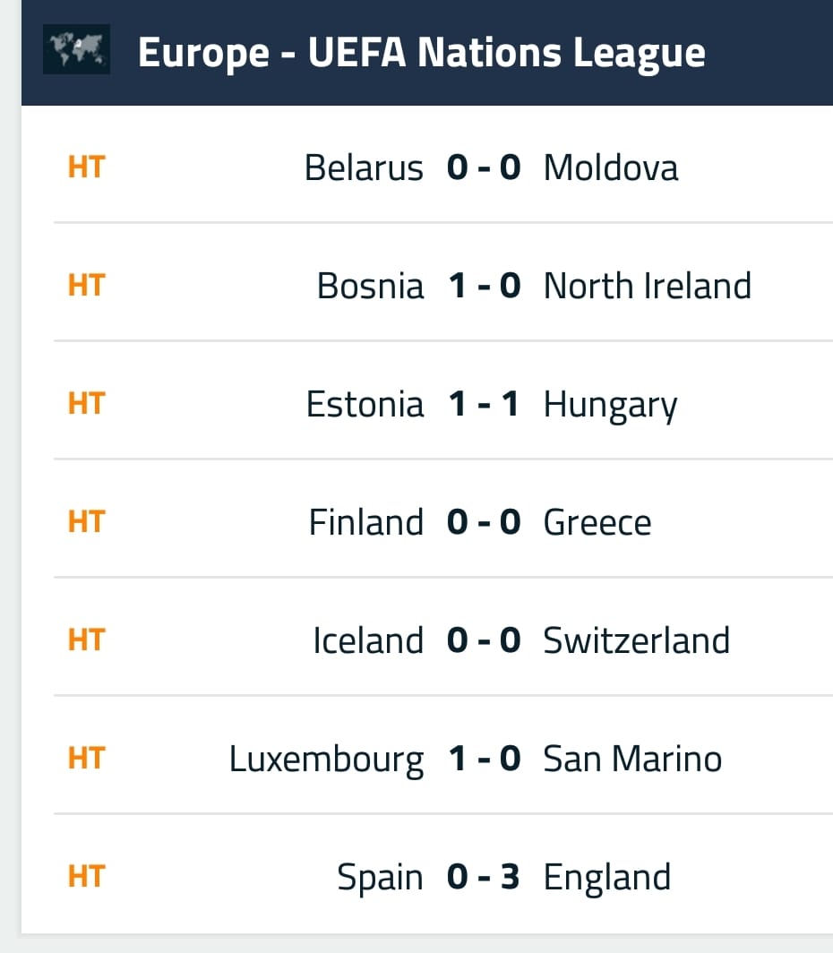Select the Moldova team name

point(611,167)
